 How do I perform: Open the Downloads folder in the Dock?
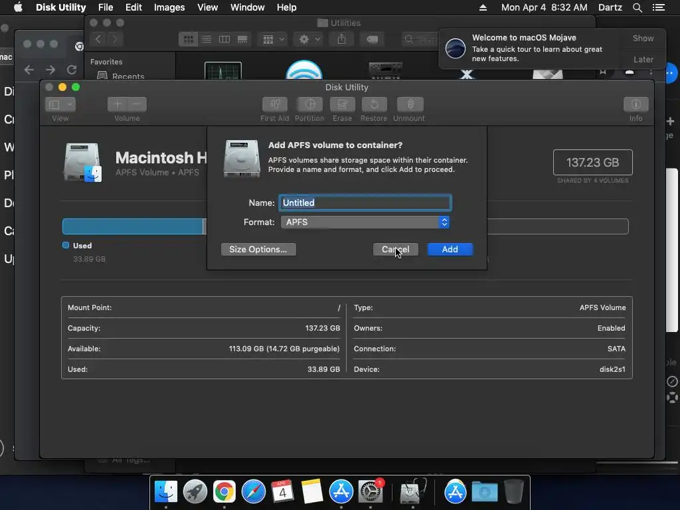[x=484, y=492]
